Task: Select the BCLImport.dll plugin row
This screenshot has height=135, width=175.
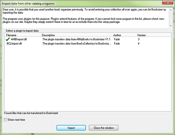Action: tap(88, 44)
